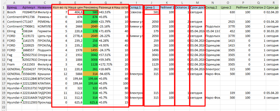Click the 'Остаток 2' header cell
This screenshot has width=280, height=111.
click(x=259, y=7)
